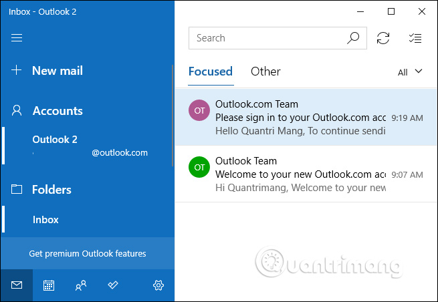Click the green OT avatar
Viewport: 438px width, 302px height.
199,167
